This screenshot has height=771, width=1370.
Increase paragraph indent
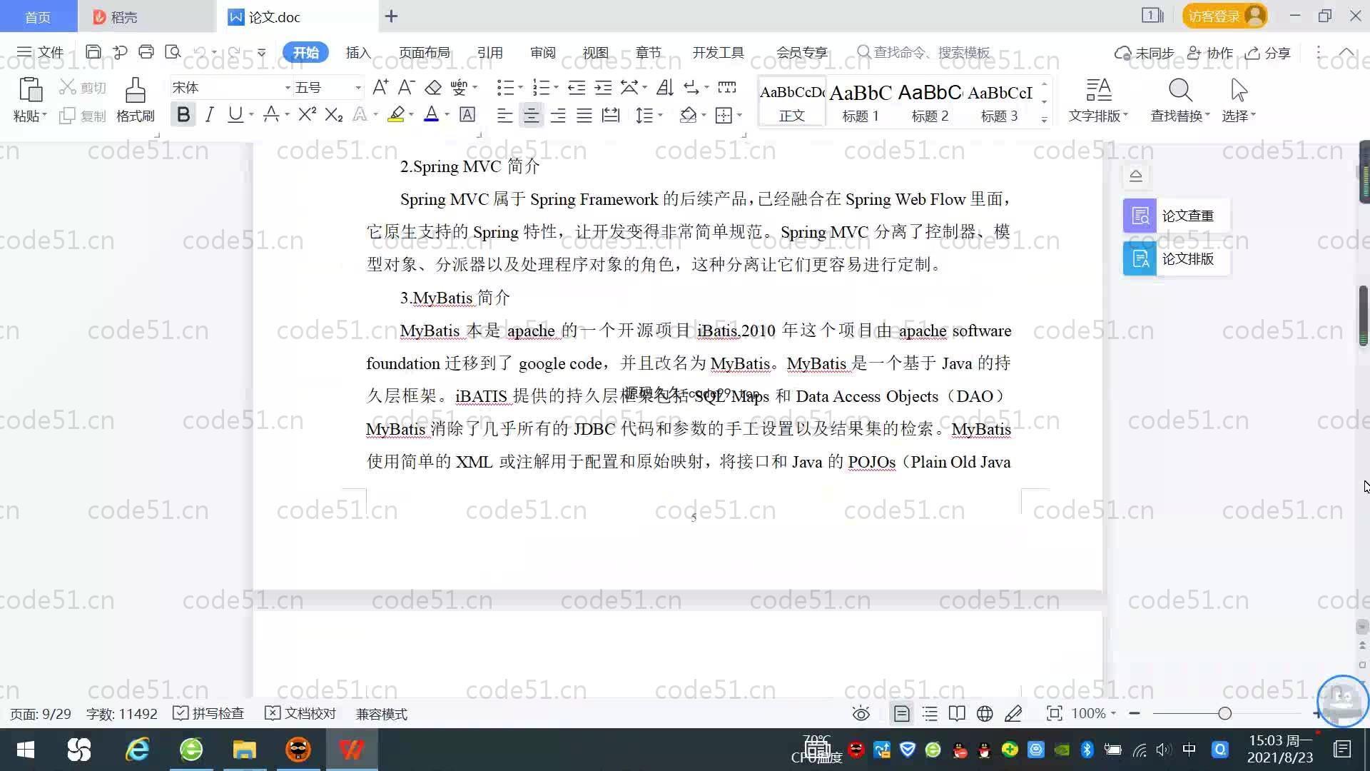click(603, 87)
